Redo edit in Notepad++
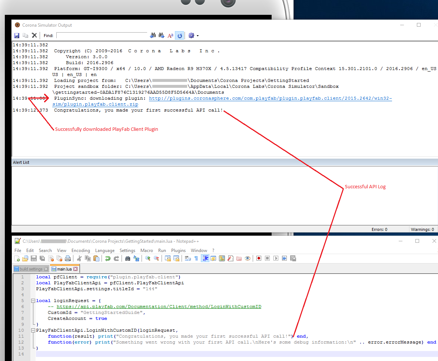 (116, 258)
